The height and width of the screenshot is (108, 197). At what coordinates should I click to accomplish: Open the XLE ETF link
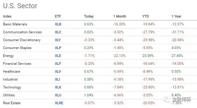point(58,56)
